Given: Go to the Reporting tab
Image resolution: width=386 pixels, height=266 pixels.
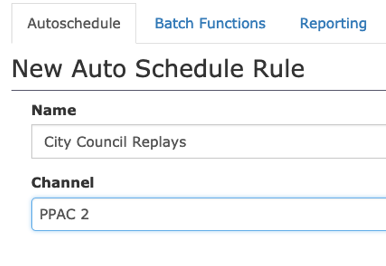Looking at the screenshot, I should point(333,24).
